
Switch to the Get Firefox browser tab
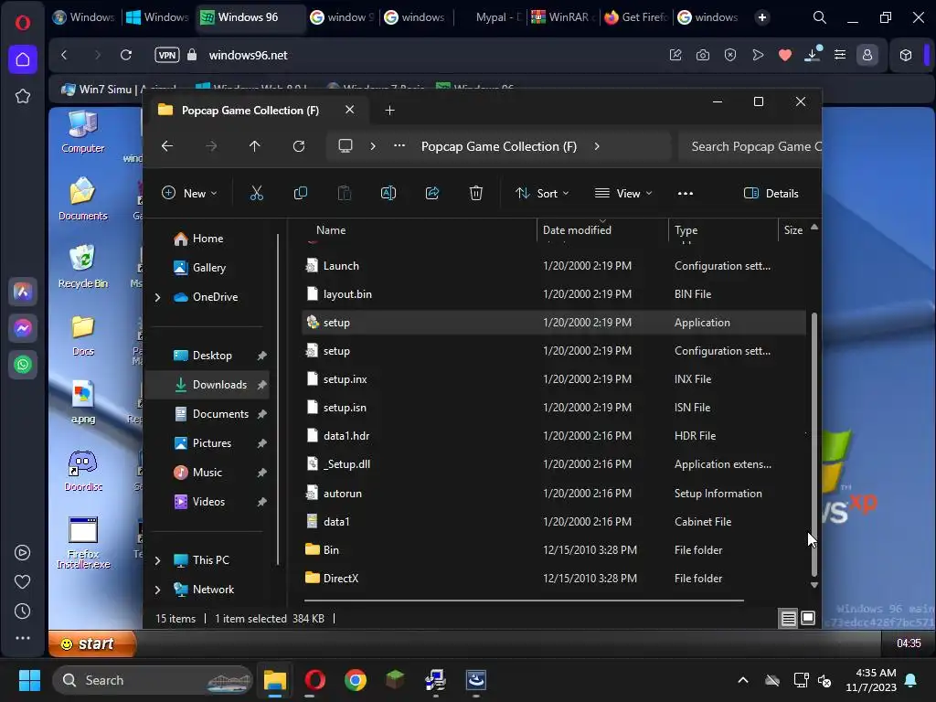636,17
